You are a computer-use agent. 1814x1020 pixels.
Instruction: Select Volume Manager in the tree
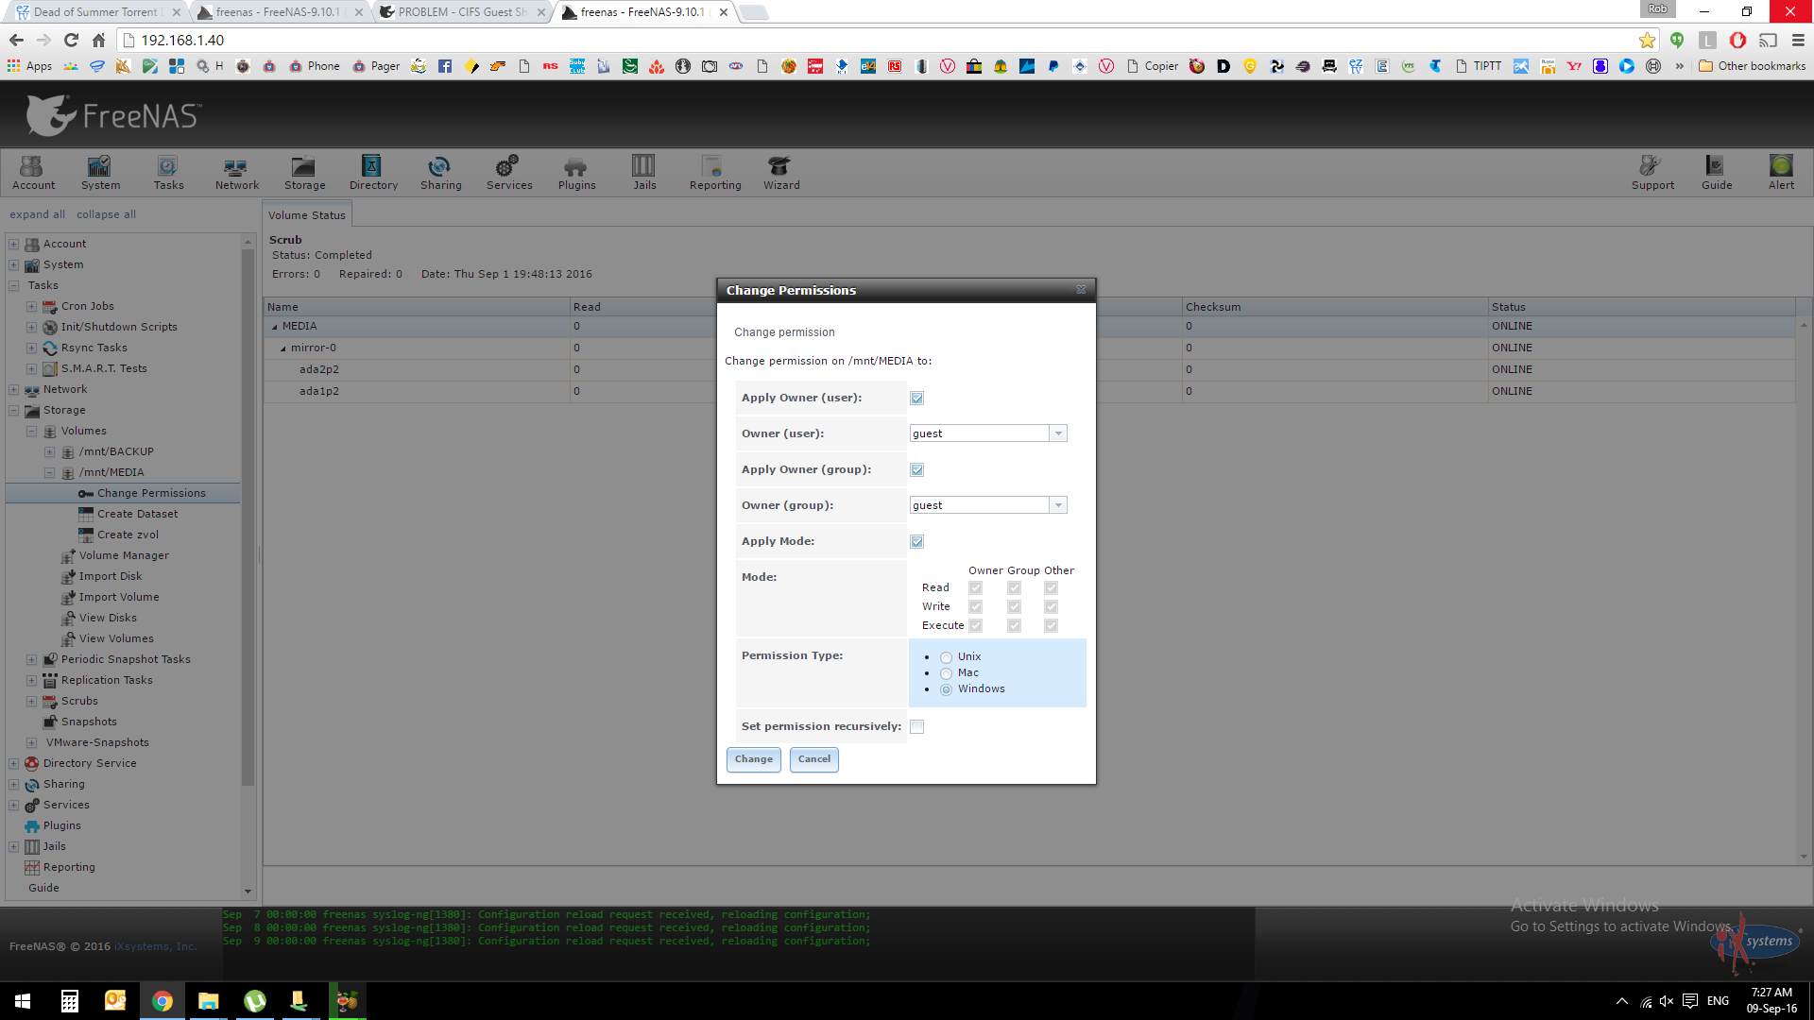point(124,555)
